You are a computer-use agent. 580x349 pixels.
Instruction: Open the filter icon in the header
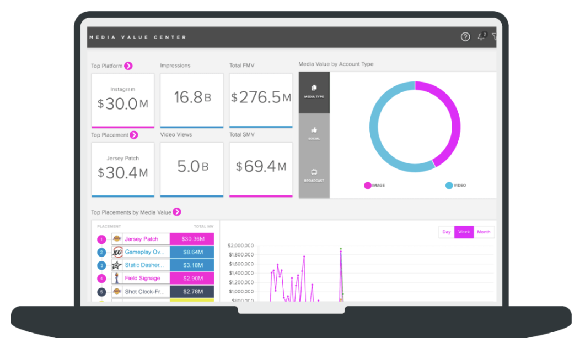click(496, 37)
